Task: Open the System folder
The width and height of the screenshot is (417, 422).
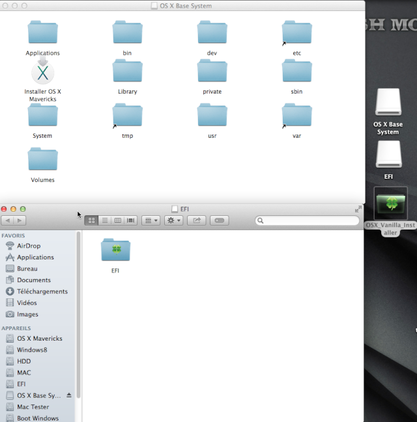Action: (42, 115)
